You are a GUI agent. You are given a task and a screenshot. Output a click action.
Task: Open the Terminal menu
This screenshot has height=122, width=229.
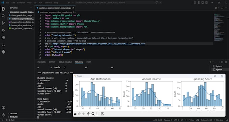click(x=48, y=3)
